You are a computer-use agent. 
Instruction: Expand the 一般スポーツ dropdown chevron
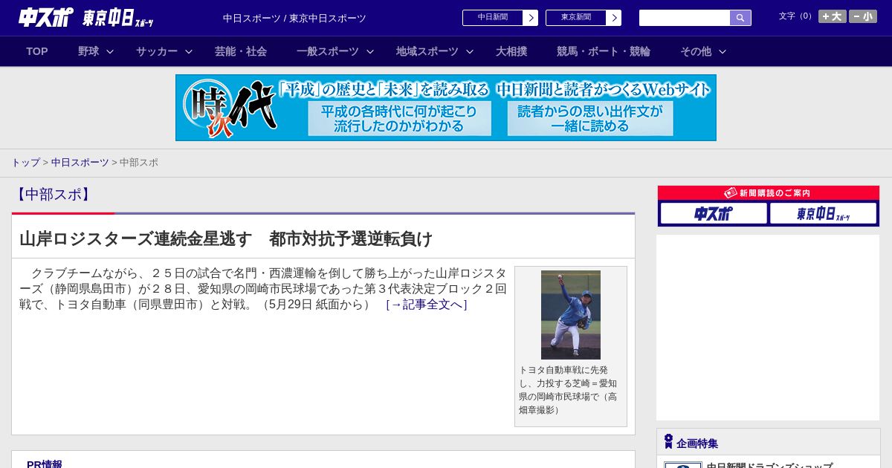[x=370, y=51]
